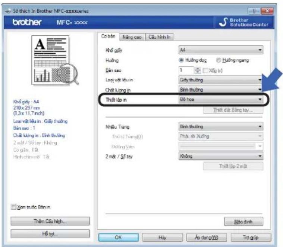The width and height of the screenshot is (283, 247).
Task: Click the Khổ giấy : A4 summary text
Action: coord(26,101)
